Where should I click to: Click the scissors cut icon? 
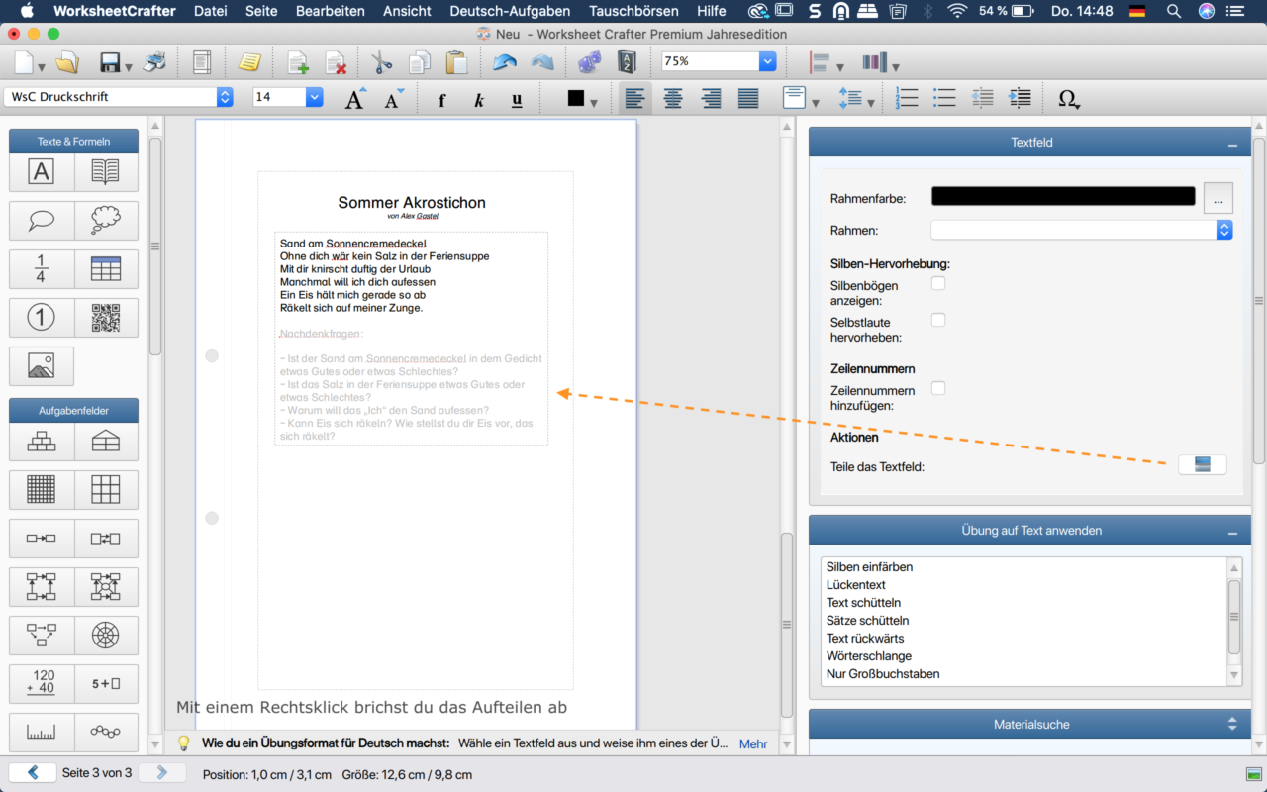pyautogui.click(x=382, y=62)
